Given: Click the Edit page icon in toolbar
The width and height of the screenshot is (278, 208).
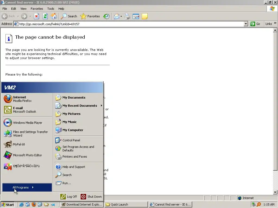Looking at the screenshot, I should (136, 16).
